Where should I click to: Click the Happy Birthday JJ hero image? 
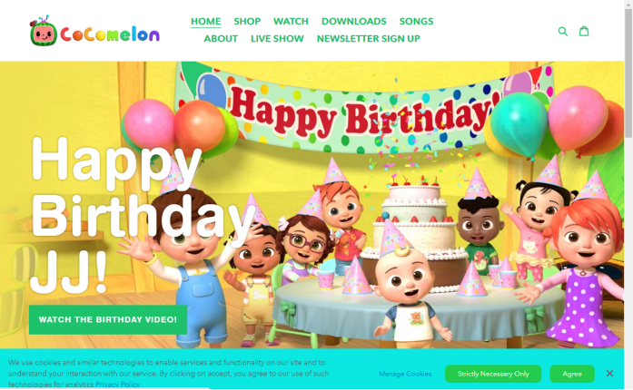(312, 205)
